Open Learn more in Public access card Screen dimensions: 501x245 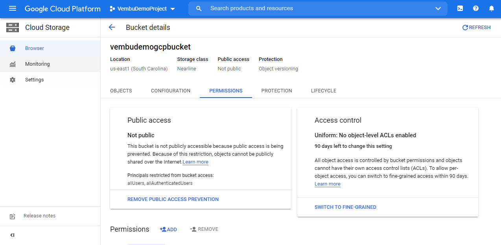click(x=195, y=162)
